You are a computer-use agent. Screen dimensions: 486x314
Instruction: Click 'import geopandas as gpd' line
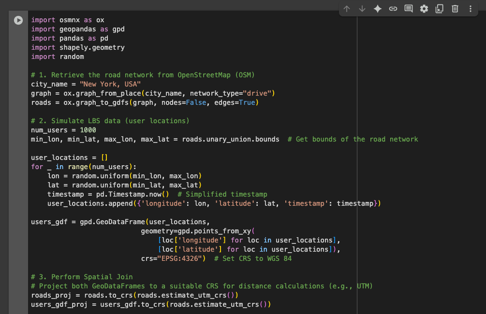pyautogui.click(x=78, y=29)
